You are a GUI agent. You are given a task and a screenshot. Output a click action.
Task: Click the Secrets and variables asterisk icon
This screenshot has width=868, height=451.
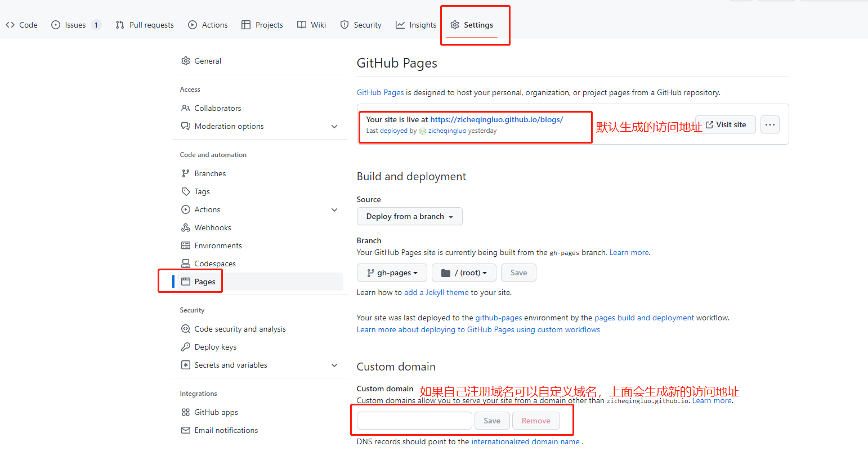pos(186,365)
